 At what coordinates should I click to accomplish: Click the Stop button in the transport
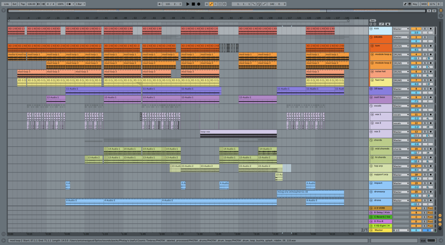coord(193,3)
